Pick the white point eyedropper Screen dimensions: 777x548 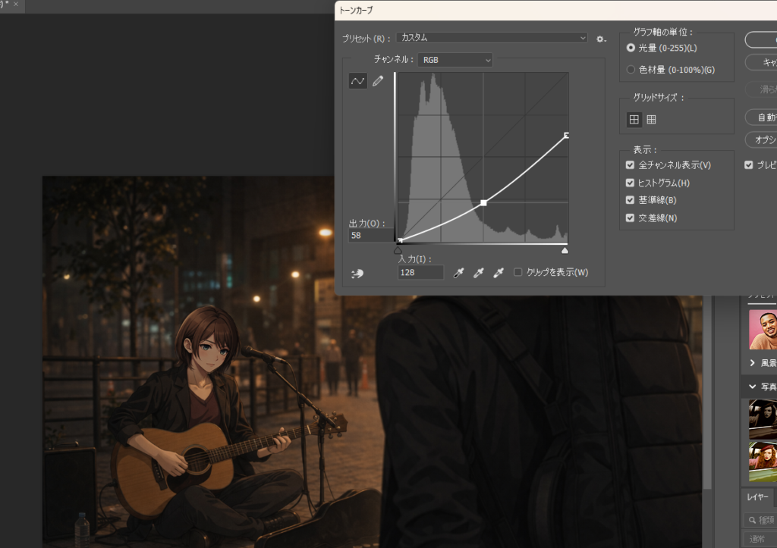point(499,273)
